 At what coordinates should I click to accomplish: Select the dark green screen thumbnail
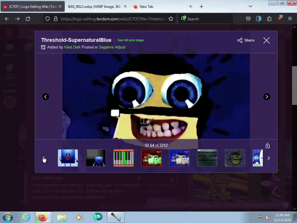(x=207, y=158)
